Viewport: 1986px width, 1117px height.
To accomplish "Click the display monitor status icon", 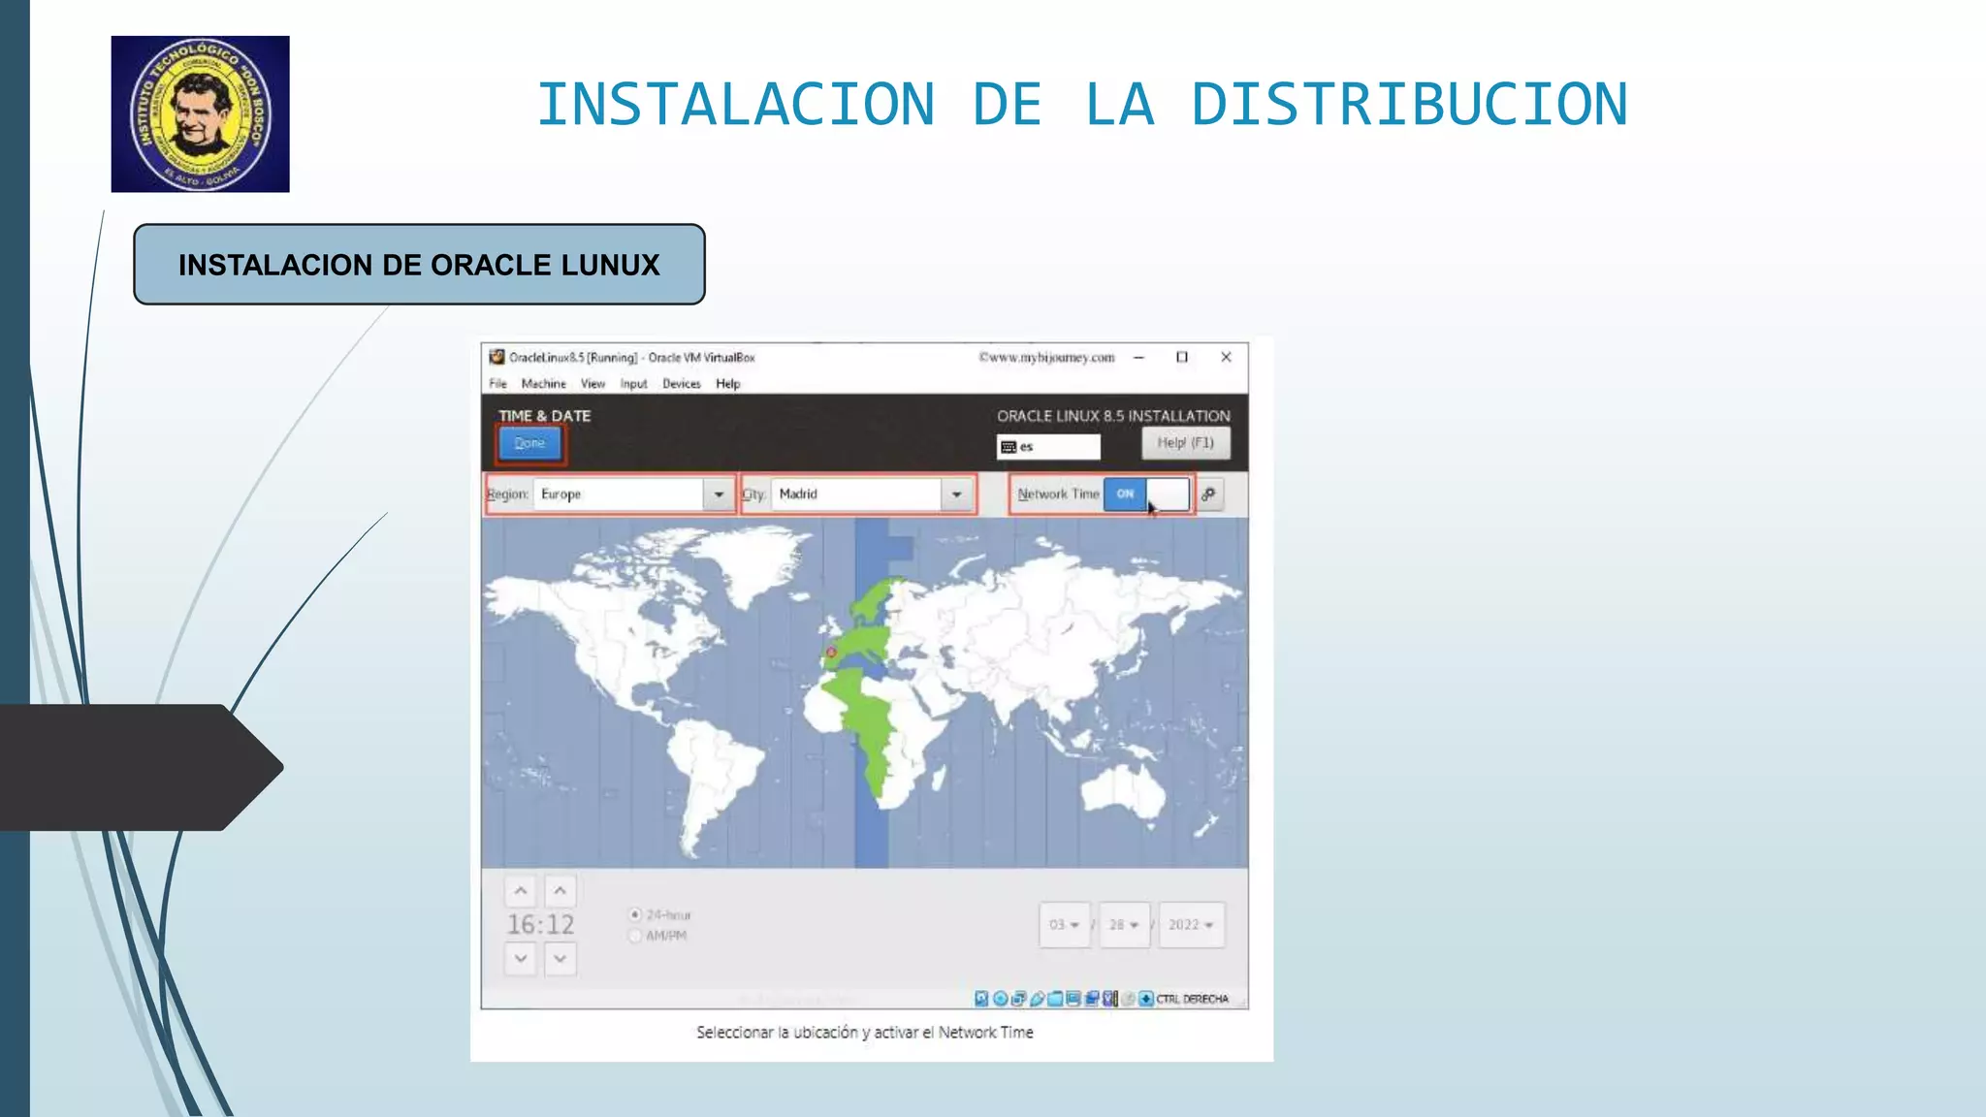I will tap(1073, 999).
